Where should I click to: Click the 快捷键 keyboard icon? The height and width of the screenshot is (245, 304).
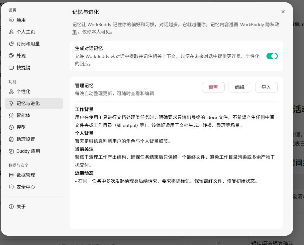(x=11, y=68)
